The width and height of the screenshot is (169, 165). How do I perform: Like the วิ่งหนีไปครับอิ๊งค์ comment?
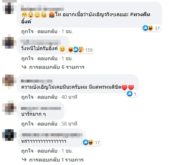click(x=27, y=59)
